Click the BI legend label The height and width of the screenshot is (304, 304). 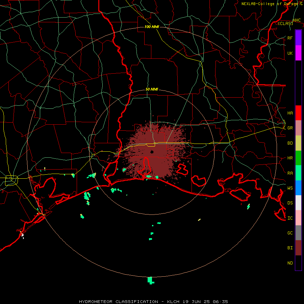point(290,248)
